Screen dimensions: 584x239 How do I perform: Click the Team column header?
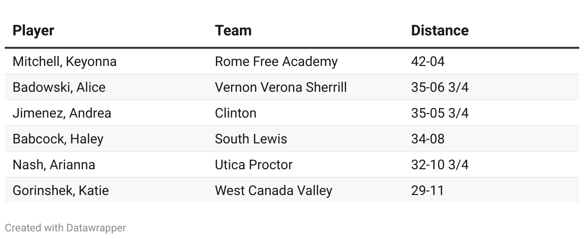coord(233,31)
